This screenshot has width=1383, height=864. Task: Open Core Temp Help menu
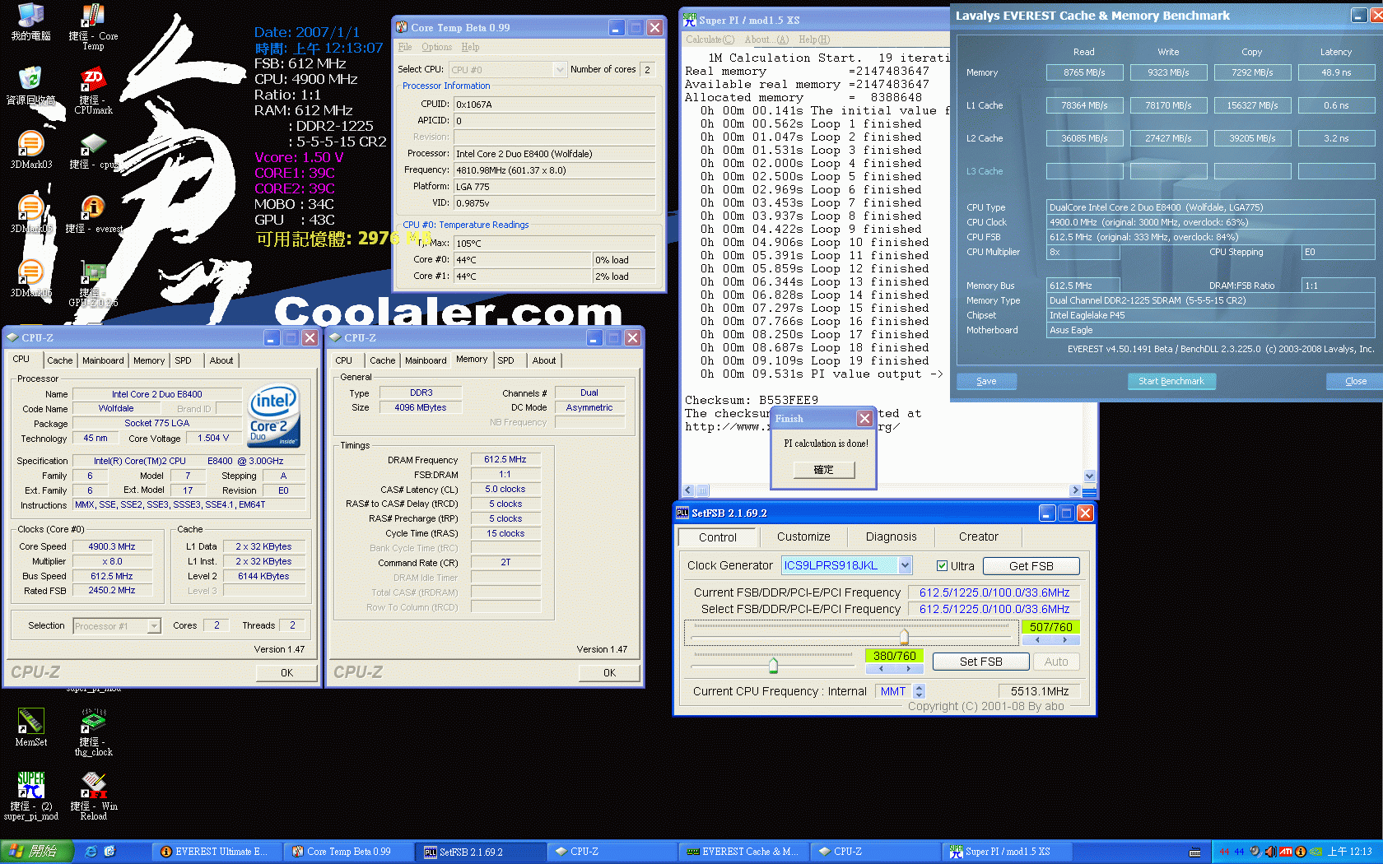470,47
